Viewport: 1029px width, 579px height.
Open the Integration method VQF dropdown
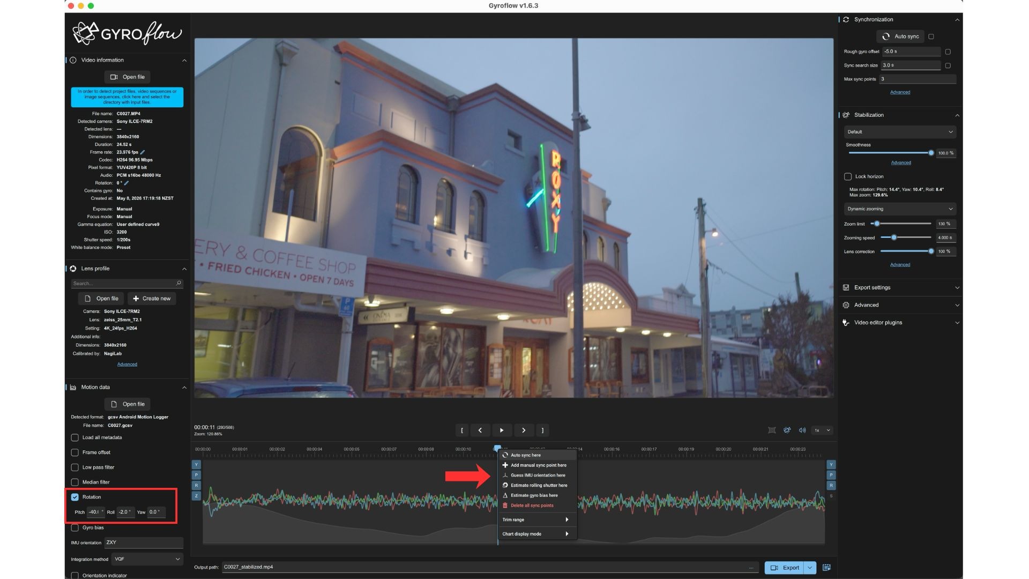pos(147,559)
